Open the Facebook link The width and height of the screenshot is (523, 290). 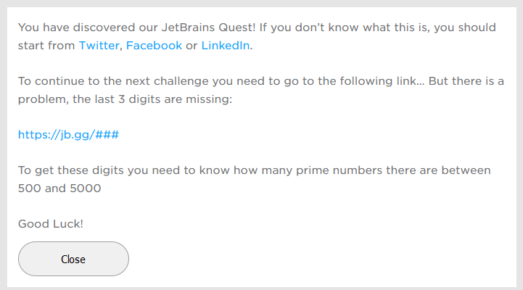tap(154, 46)
